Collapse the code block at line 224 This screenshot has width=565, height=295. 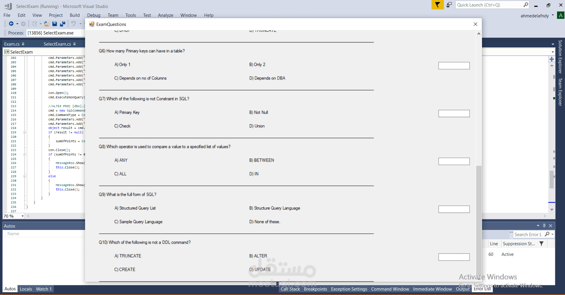click(25, 154)
